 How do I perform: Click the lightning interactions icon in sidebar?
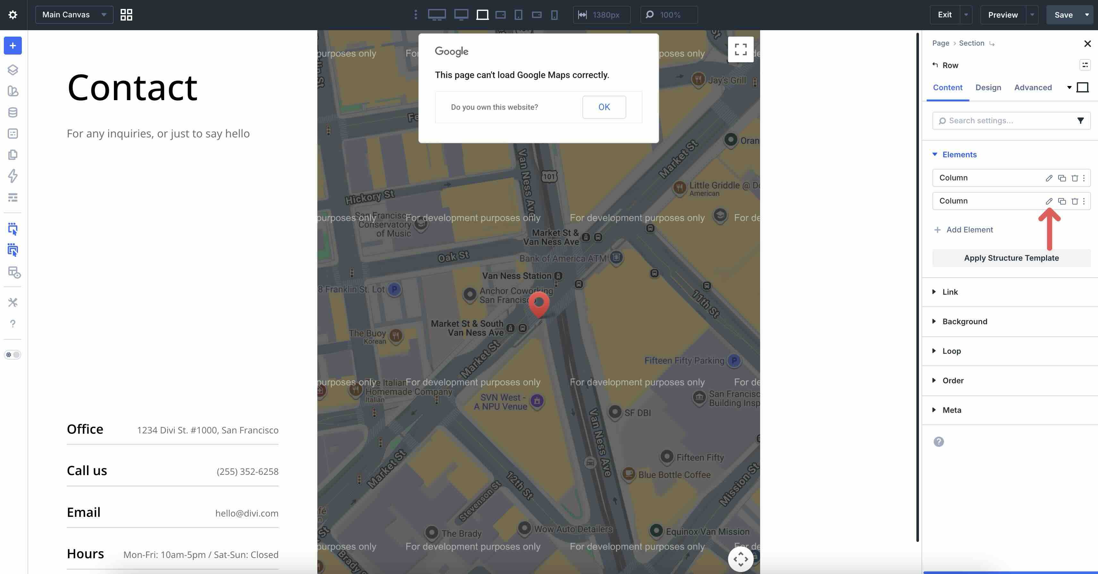13,176
